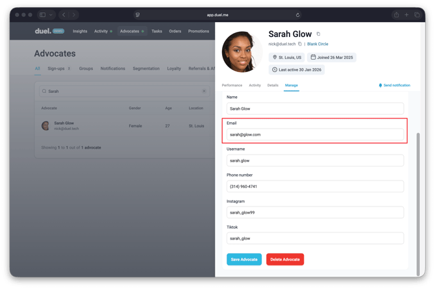Open the Details tab
Image resolution: width=435 pixels, height=289 pixels.
(x=273, y=85)
